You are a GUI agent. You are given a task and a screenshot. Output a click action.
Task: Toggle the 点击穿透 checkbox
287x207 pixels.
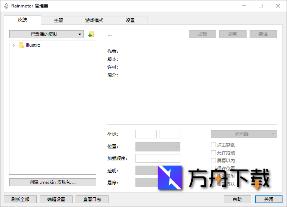[213, 145]
